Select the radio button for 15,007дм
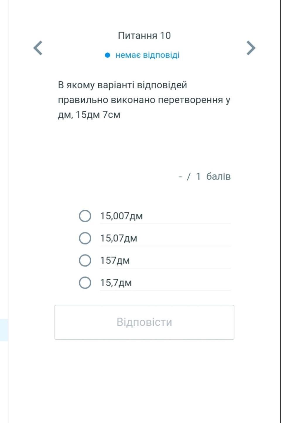The height and width of the screenshot is (423, 281). point(85,216)
